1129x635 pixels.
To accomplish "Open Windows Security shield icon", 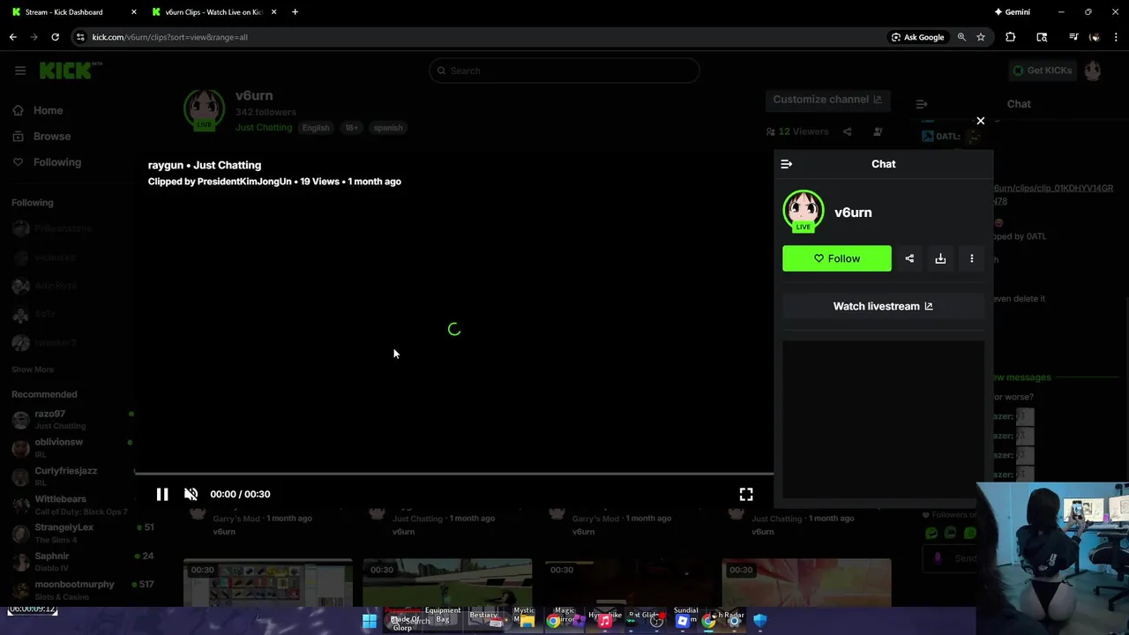I will pyautogui.click(x=760, y=621).
